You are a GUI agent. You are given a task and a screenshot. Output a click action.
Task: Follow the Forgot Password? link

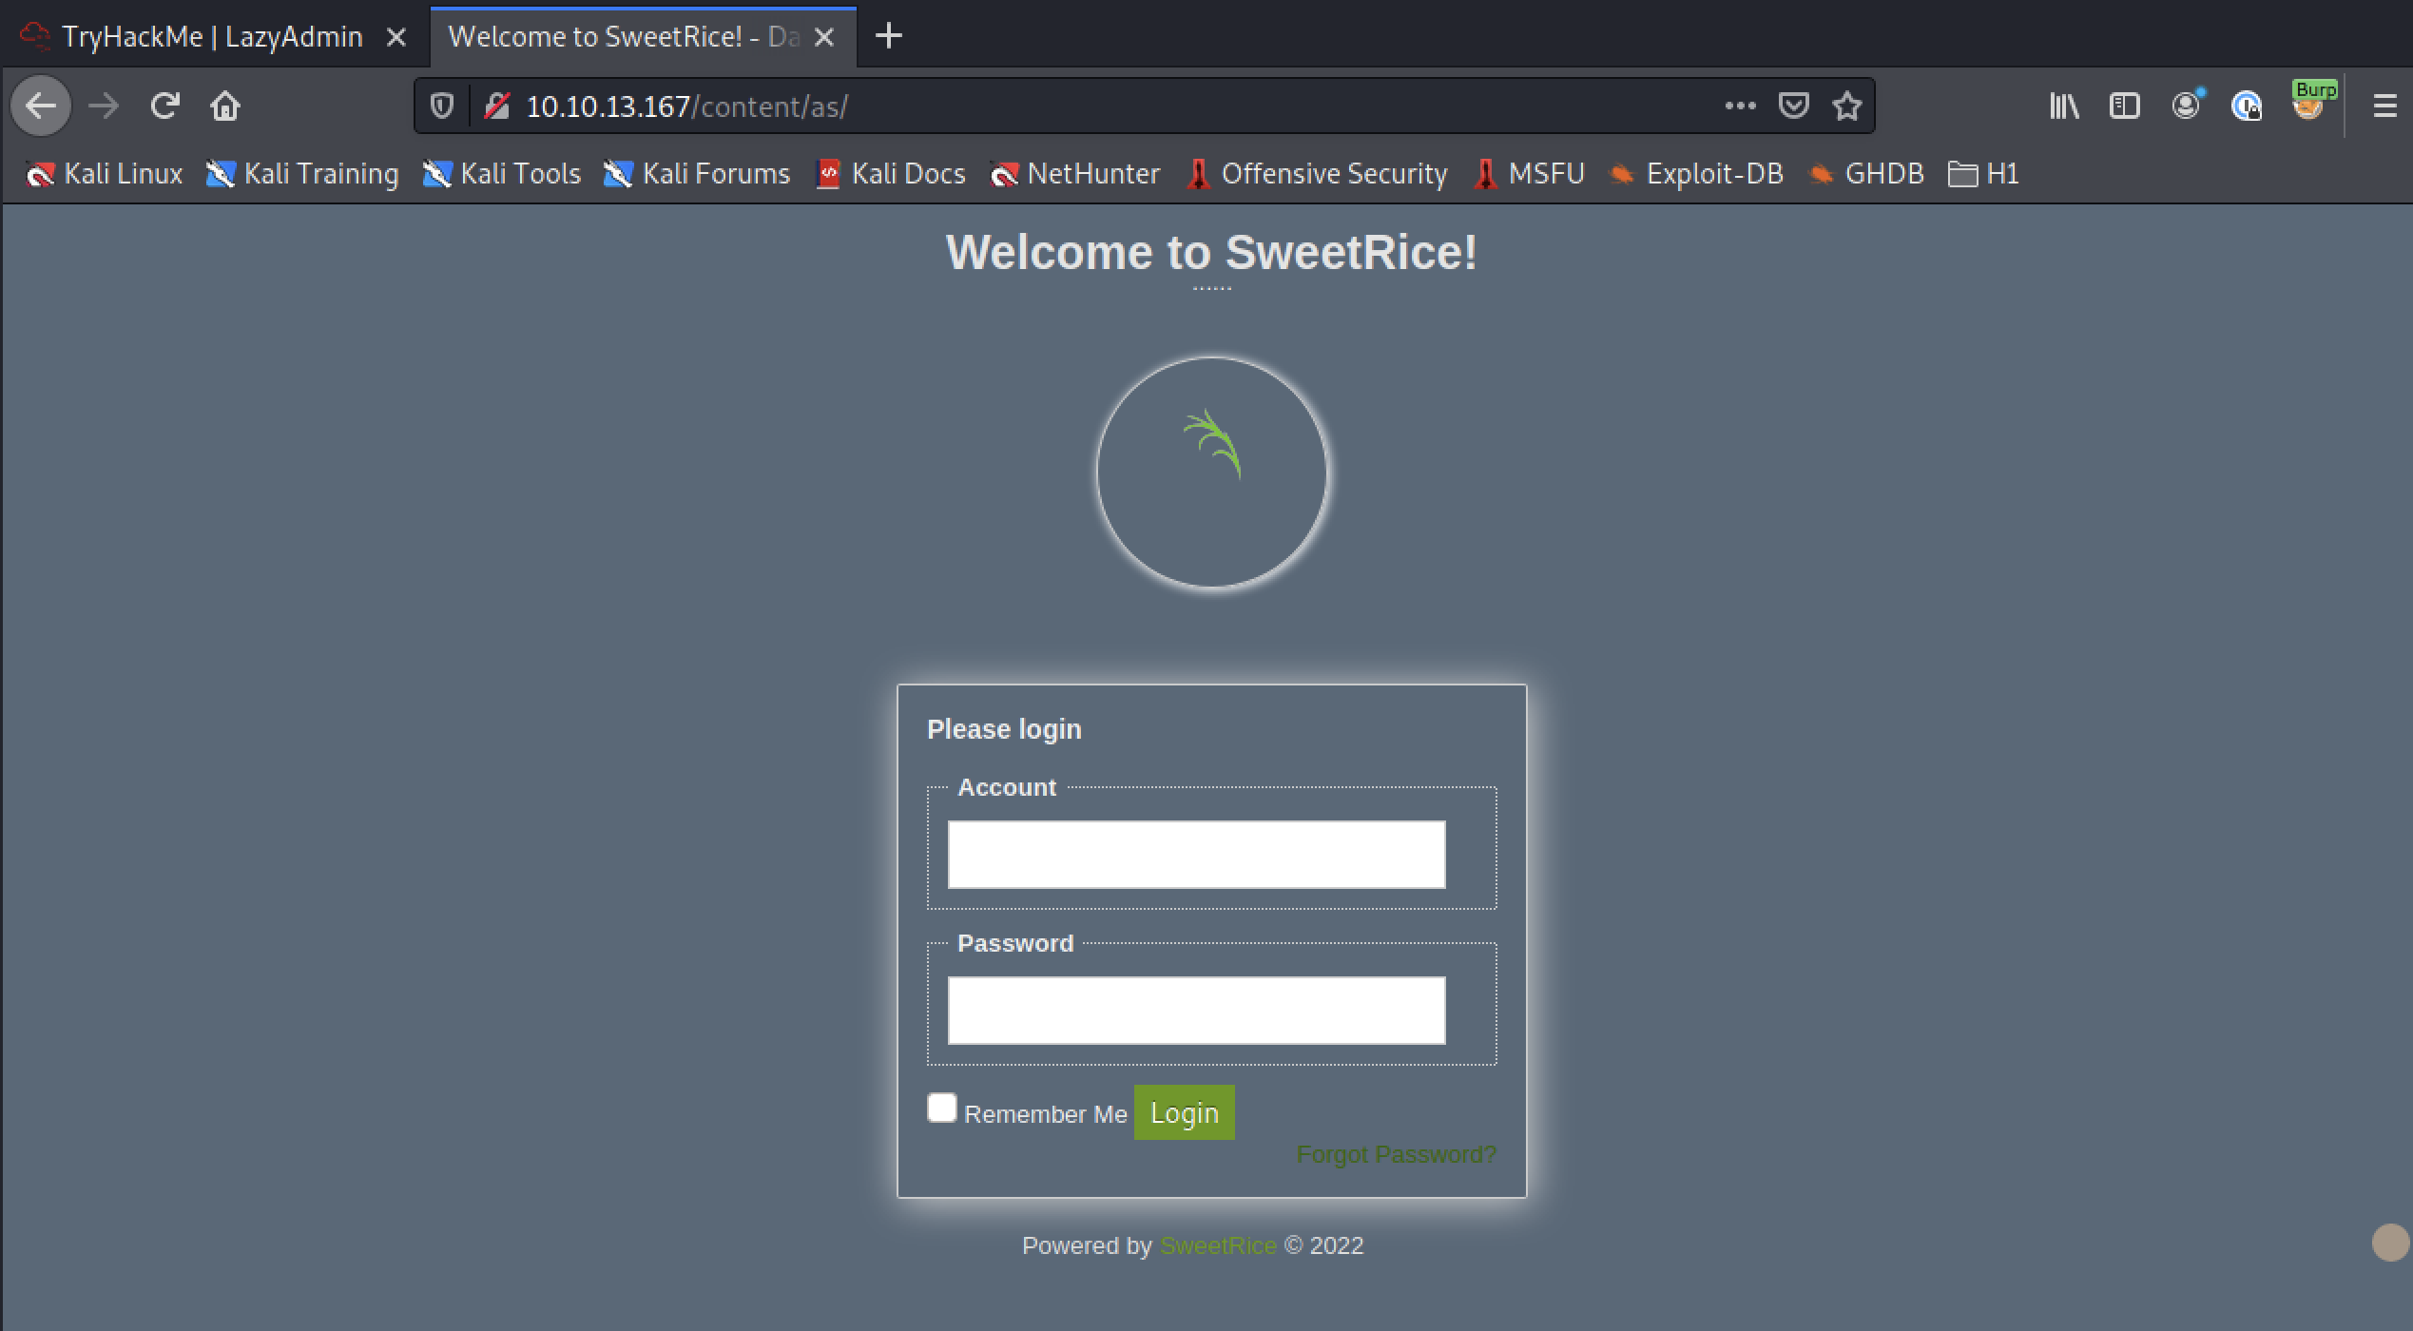(1396, 1154)
